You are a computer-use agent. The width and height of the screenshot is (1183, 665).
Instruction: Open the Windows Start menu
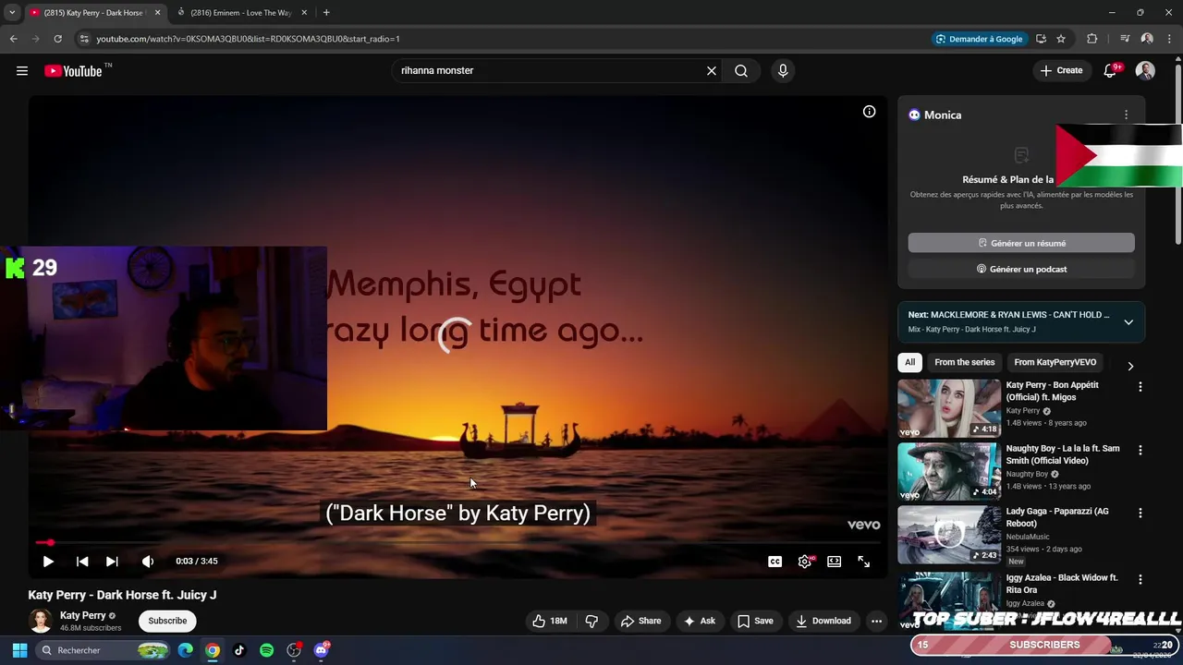19,650
